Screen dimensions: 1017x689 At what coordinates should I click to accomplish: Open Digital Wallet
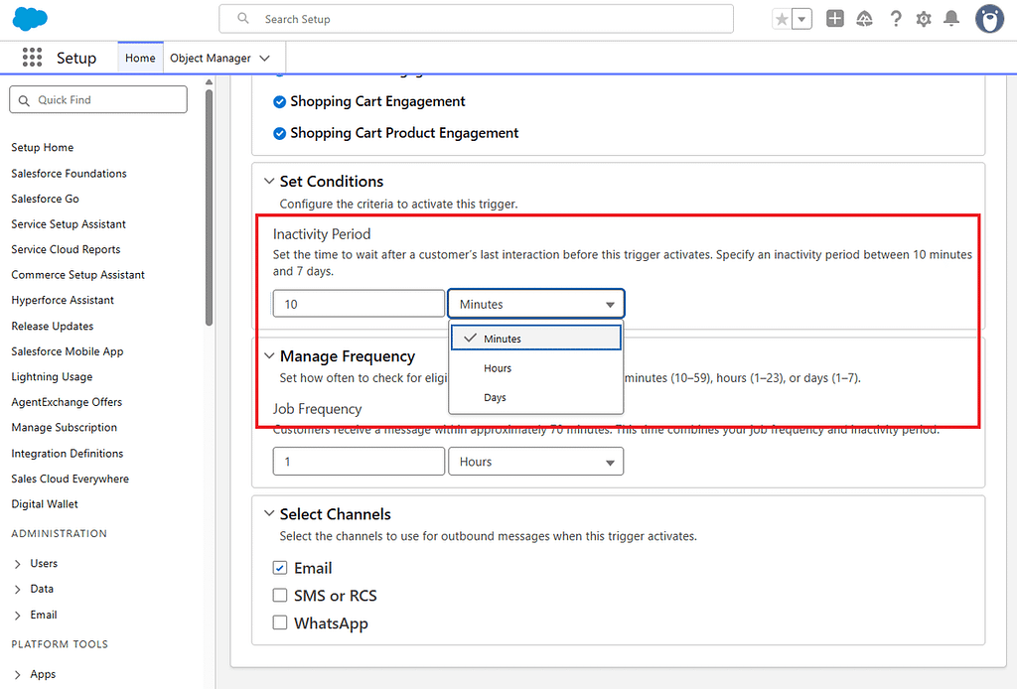pos(44,503)
